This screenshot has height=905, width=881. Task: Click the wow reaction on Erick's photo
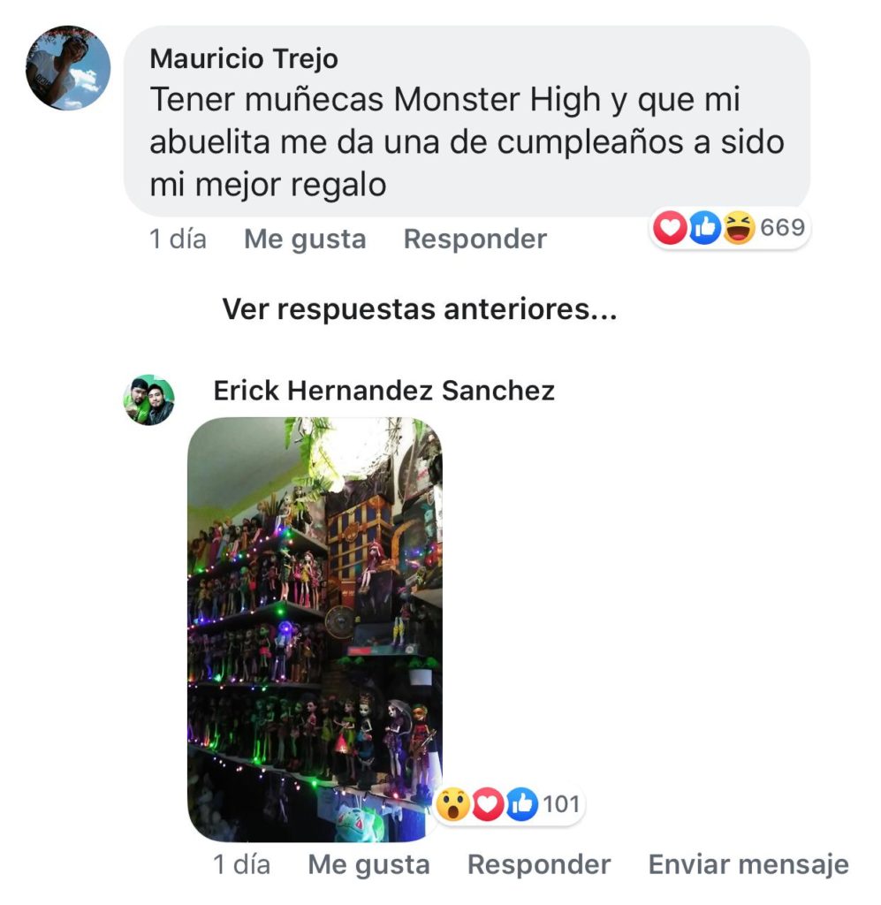tap(453, 804)
